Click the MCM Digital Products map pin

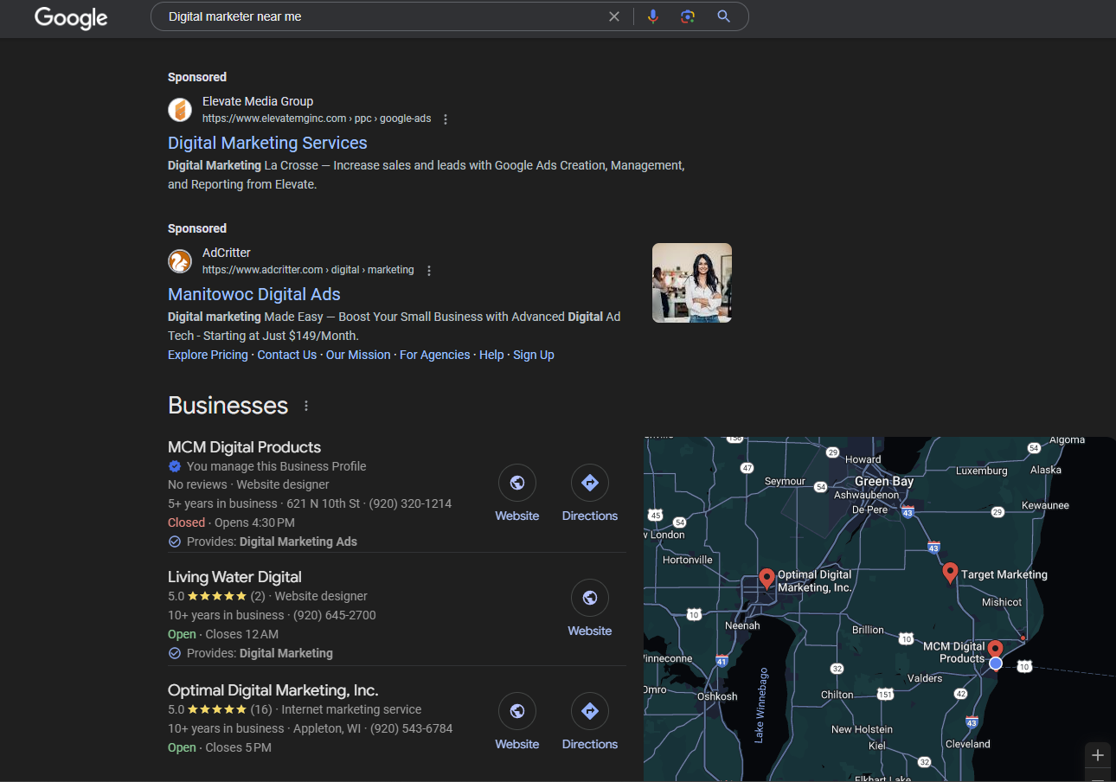996,651
